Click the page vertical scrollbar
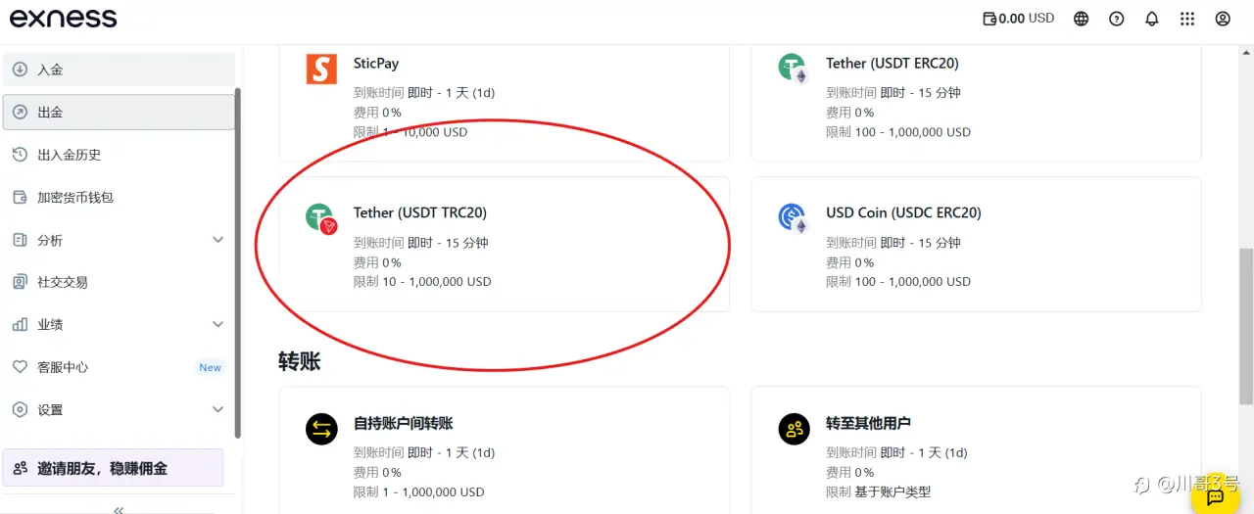This screenshot has height=514, width=1254. pos(1245,325)
